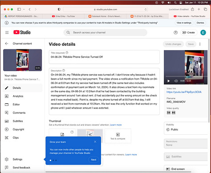Show the tab overview icon
The height and width of the screenshot is (173, 211).
[x=205, y=9]
